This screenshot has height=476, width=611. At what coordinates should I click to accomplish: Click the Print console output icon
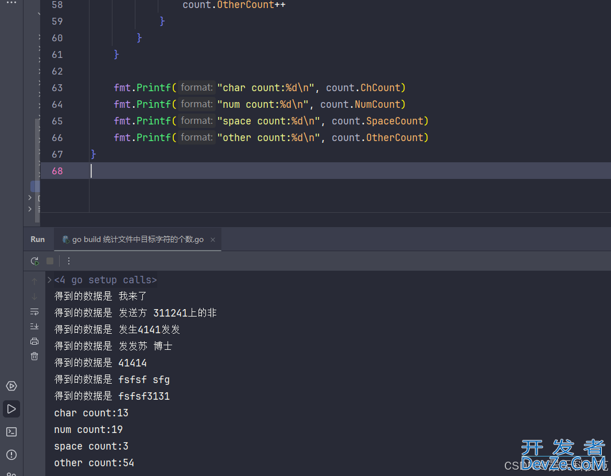click(34, 342)
